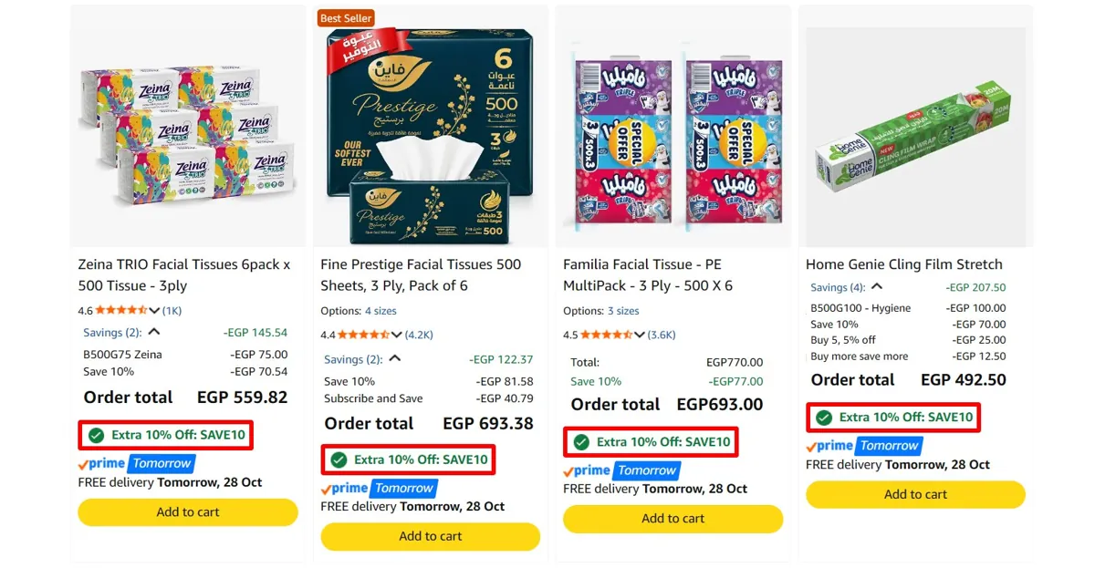This screenshot has height=568, width=1095.
Task: Click the star rating of Fine Prestige tissues
Action: [x=364, y=335]
